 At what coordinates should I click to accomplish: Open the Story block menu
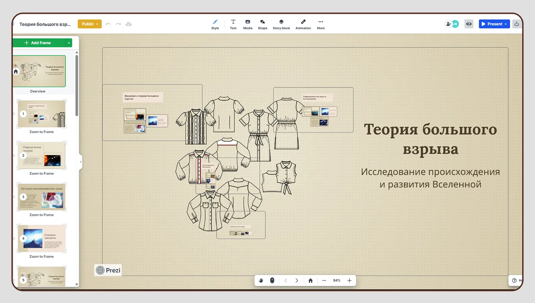coord(281,24)
